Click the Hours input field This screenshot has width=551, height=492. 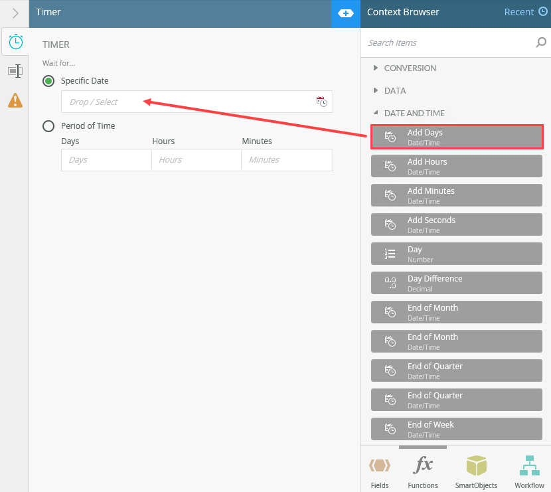tap(197, 160)
